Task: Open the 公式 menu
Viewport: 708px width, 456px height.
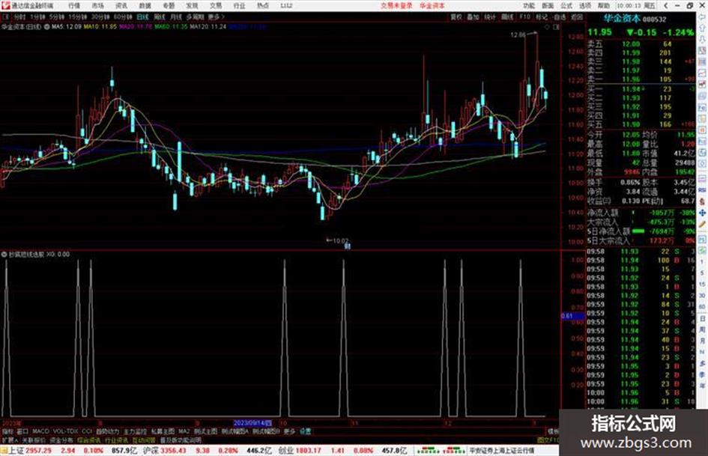Action: (x=566, y=5)
